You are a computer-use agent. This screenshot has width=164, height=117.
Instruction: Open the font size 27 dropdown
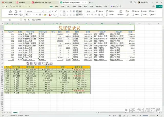(x=49, y=11)
